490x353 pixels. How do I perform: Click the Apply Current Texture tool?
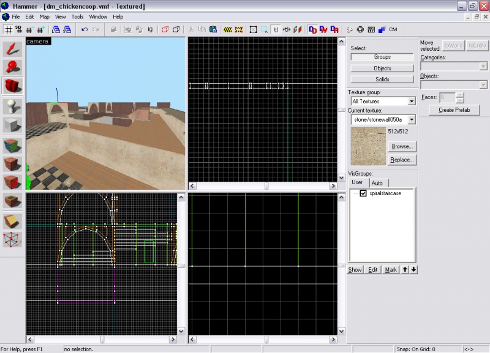pyautogui.click(x=12, y=164)
